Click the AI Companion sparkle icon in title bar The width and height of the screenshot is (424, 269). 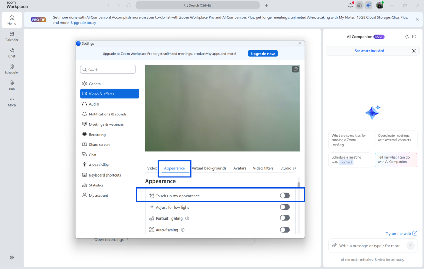369,5
